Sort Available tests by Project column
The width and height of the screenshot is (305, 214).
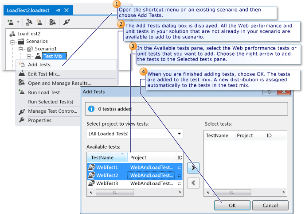(152, 157)
